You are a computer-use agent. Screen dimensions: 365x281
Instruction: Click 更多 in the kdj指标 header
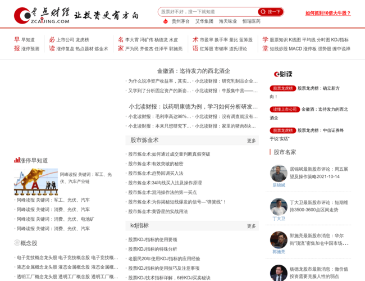click(x=252, y=226)
